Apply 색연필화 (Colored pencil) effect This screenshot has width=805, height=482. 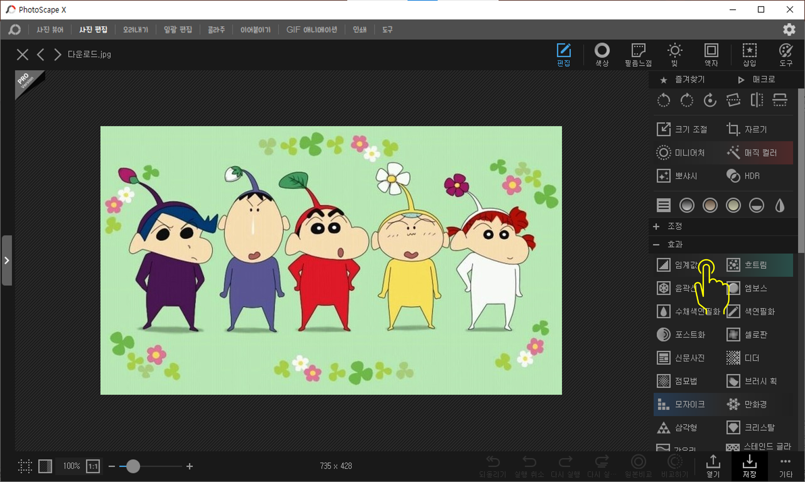(x=751, y=311)
